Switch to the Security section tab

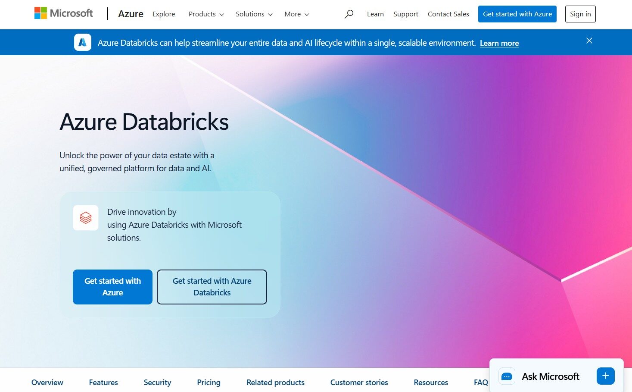coord(157,383)
